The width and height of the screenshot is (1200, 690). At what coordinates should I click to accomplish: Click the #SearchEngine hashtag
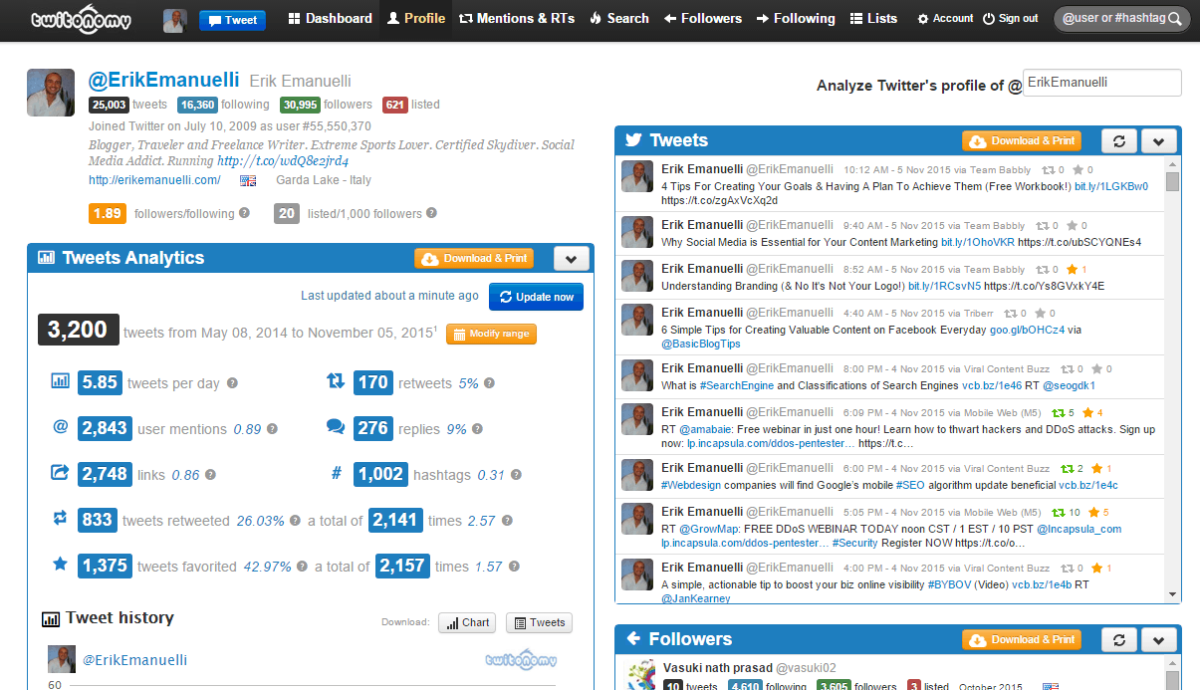[737, 385]
